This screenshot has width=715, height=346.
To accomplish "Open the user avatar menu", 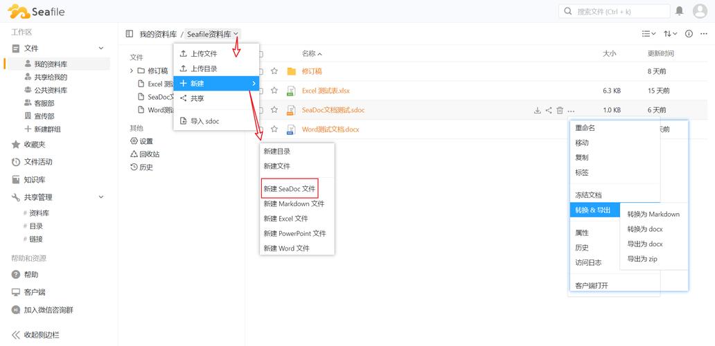I will click(x=700, y=11).
